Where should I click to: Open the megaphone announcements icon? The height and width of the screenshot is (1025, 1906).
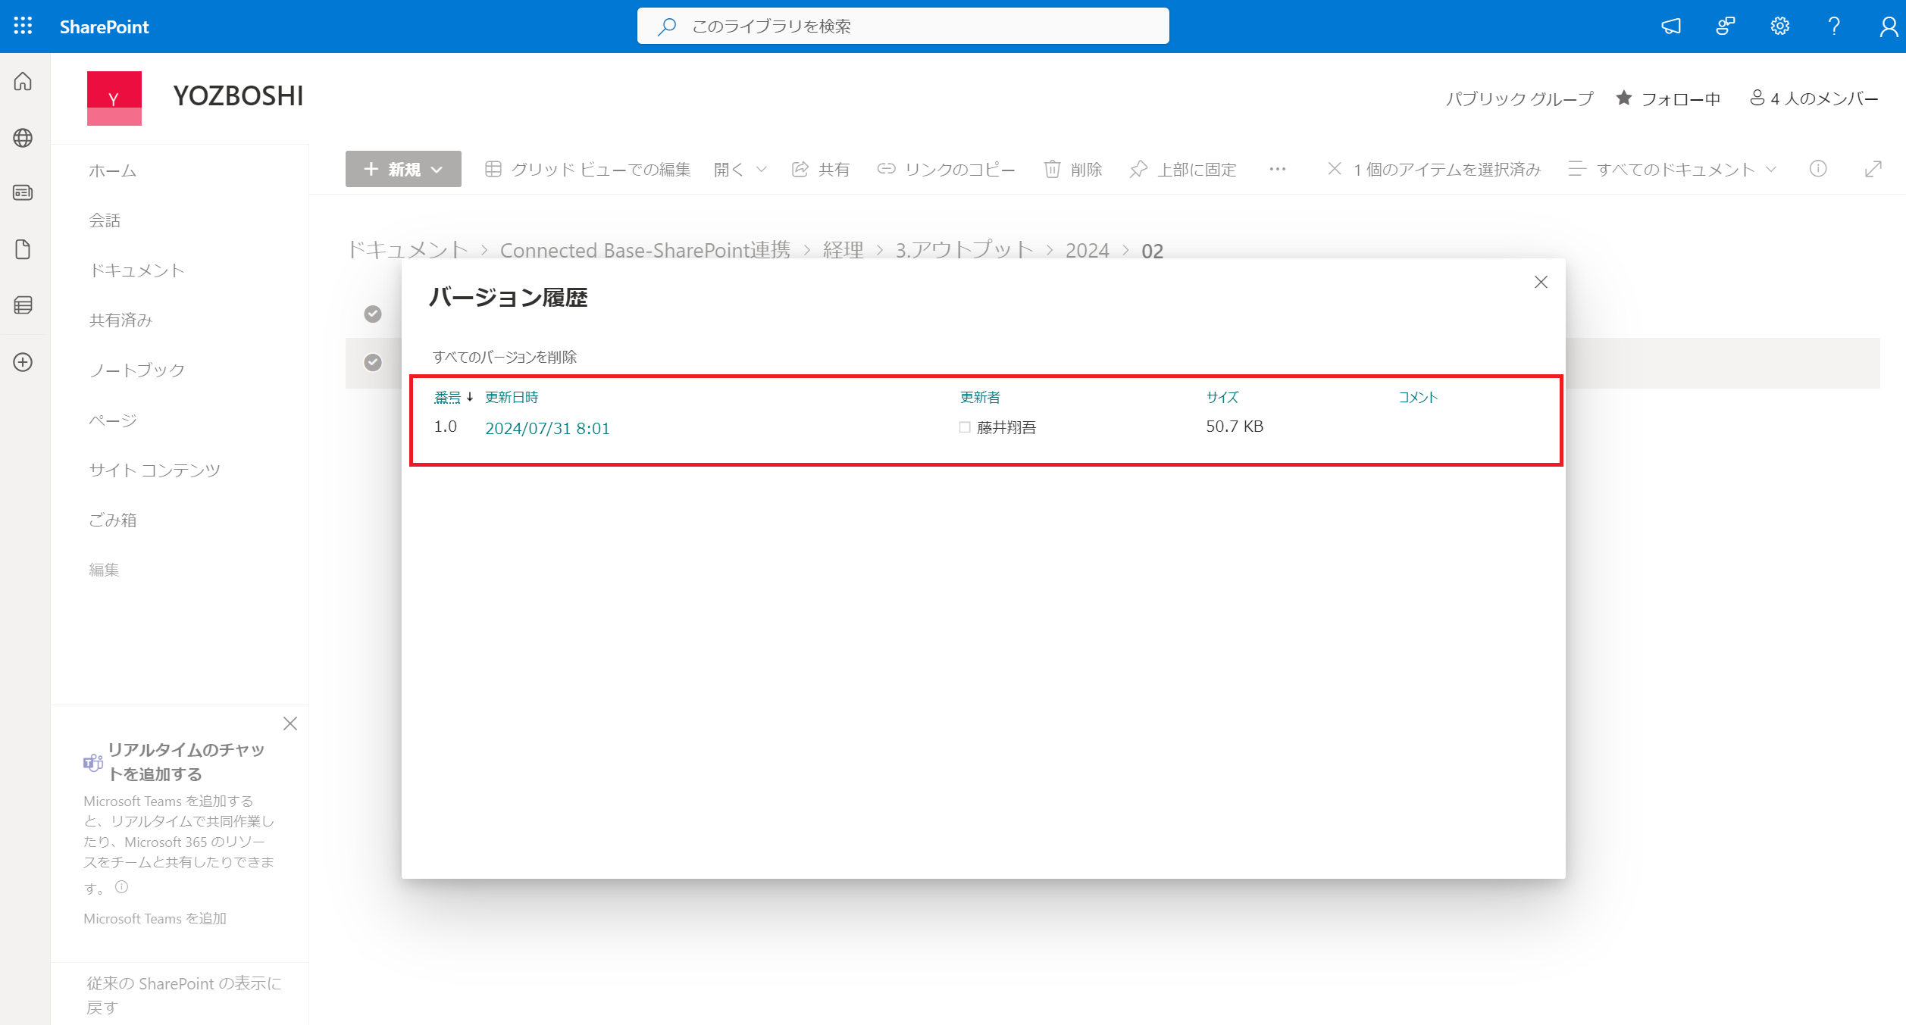[1671, 27]
